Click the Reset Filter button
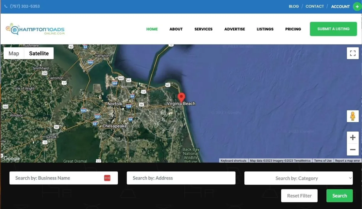The height and width of the screenshot is (209, 362). click(299, 196)
